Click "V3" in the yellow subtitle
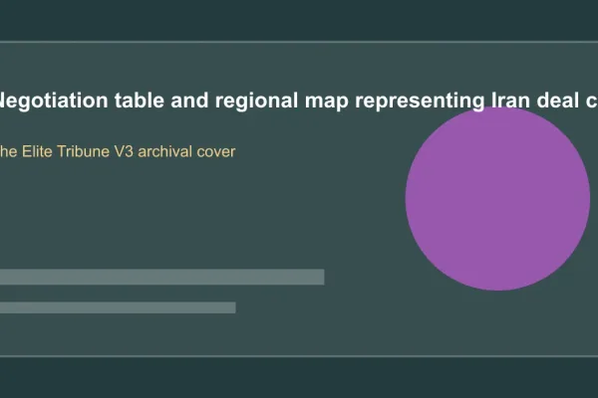 point(124,151)
